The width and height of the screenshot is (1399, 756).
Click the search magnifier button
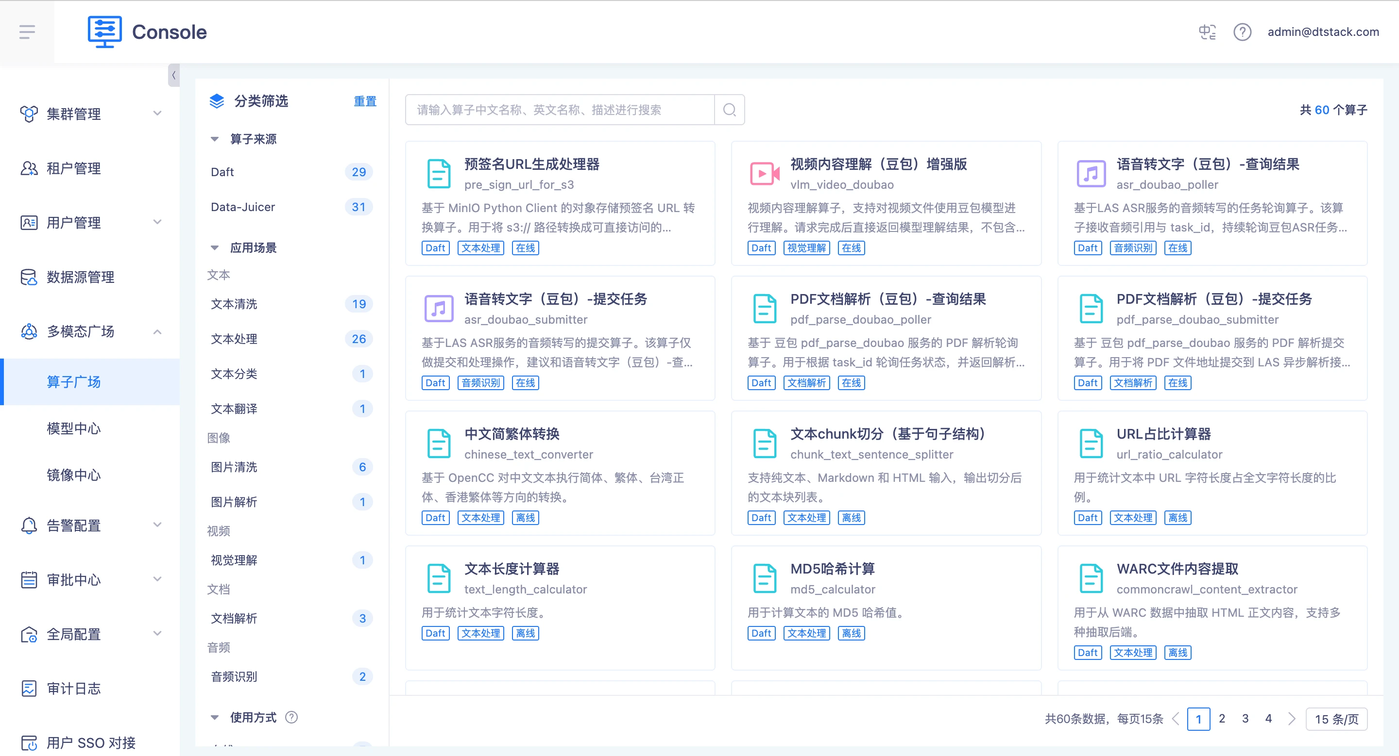click(x=729, y=110)
